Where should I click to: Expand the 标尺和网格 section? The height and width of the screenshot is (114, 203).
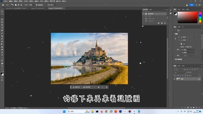(174, 59)
